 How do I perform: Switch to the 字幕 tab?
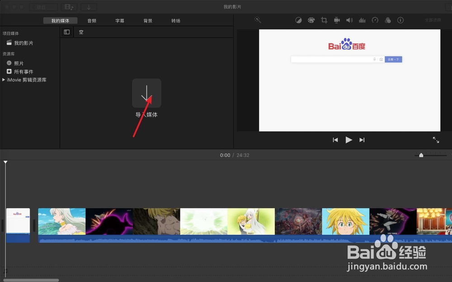click(120, 21)
